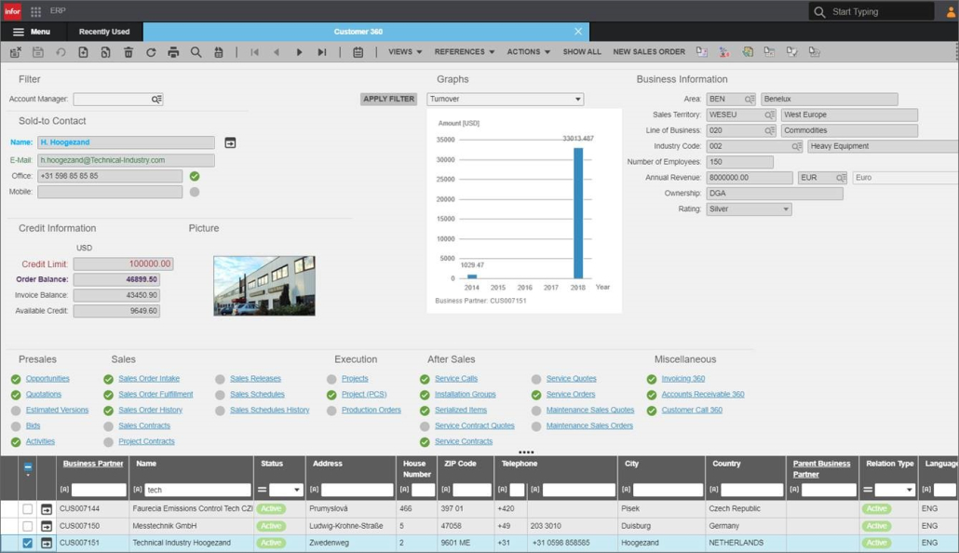The width and height of the screenshot is (959, 553).
Task: Open the Sales Contracts link
Action: pyautogui.click(x=144, y=425)
